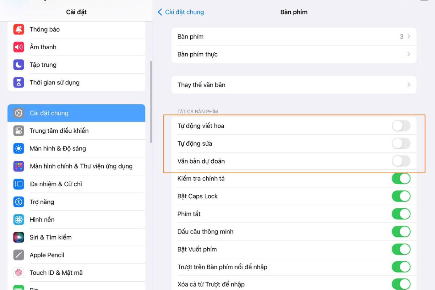435x290 pixels.
Task: Click the Trung tâm điều khiển icon
Action: (x=18, y=131)
